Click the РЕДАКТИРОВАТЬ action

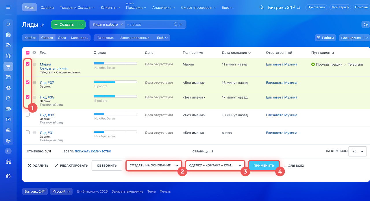(x=71, y=165)
